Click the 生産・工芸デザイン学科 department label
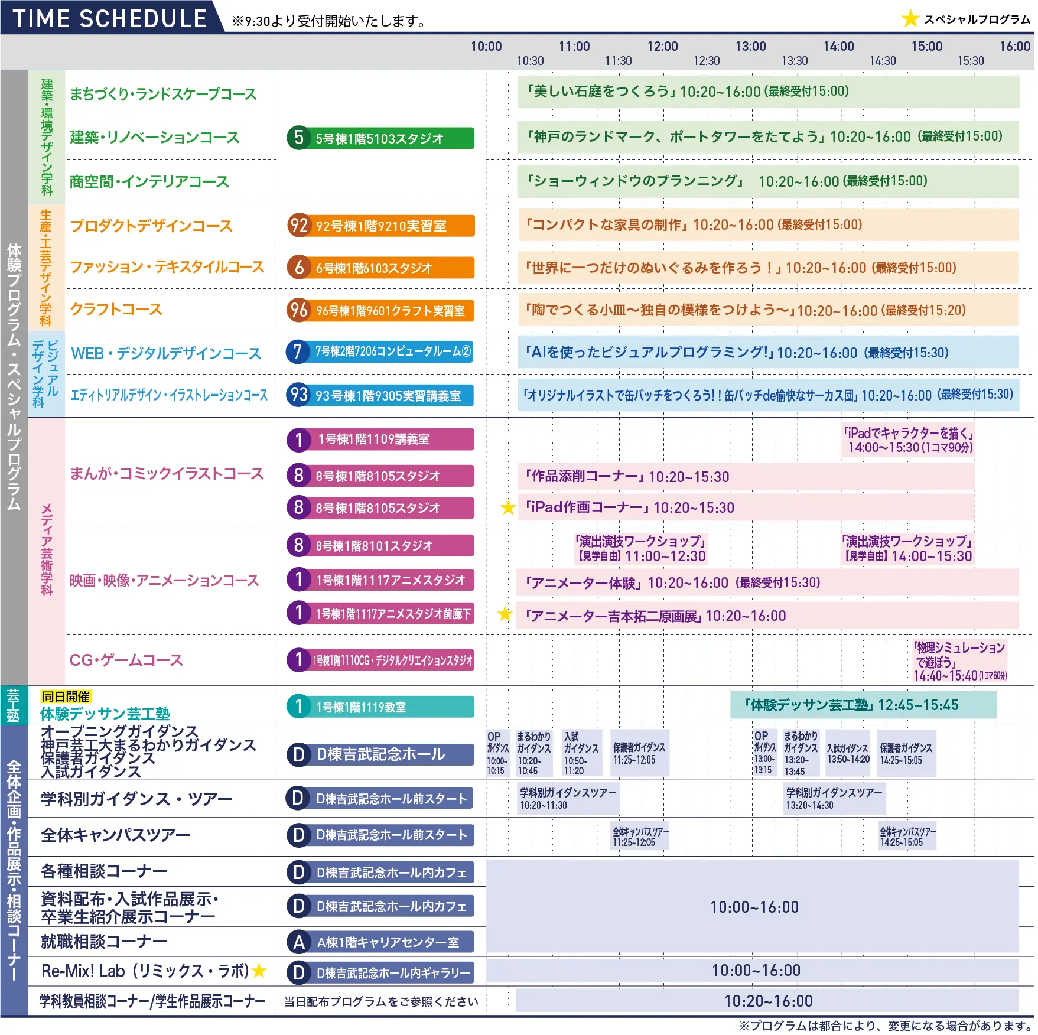Screen dimensions: 1038x1035 (x=45, y=268)
